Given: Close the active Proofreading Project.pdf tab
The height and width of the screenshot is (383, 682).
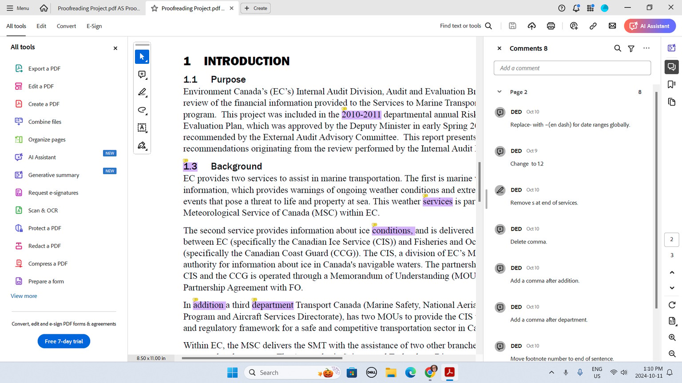Looking at the screenshot, I should (231, 8).
